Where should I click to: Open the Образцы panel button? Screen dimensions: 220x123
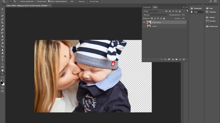point(211,12)
